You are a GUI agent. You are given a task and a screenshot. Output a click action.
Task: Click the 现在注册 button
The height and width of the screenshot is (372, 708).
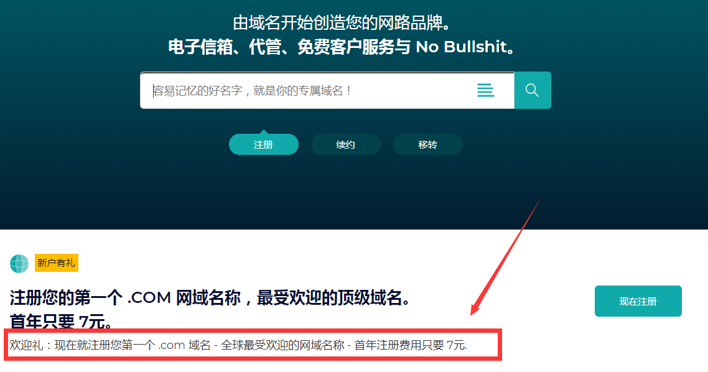(638, 301)
